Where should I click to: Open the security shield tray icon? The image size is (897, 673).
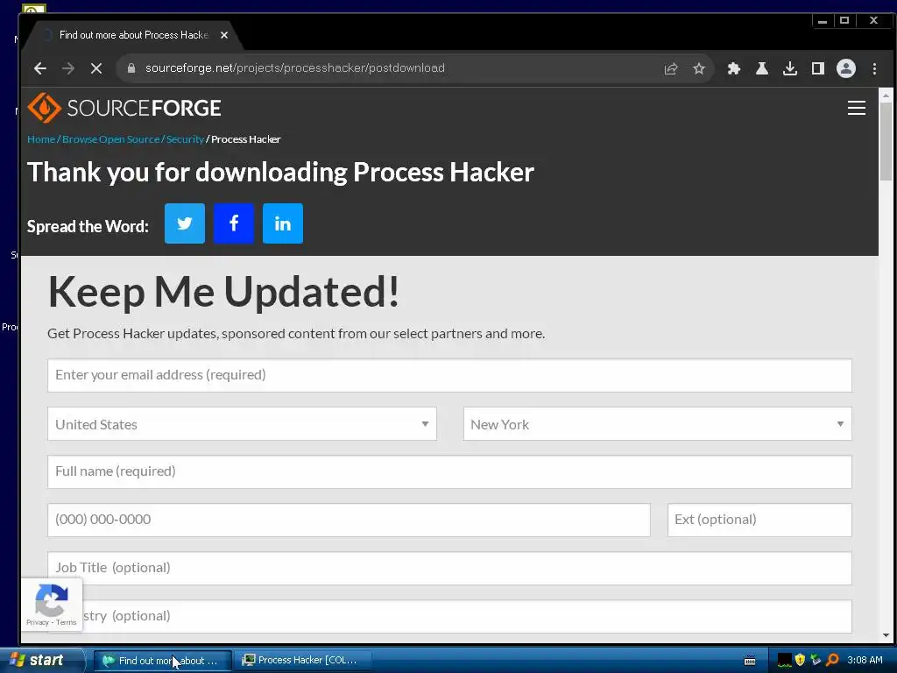point(800,660)
